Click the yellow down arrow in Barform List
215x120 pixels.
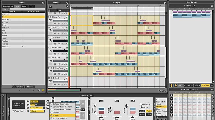click(x=176, y=85)
